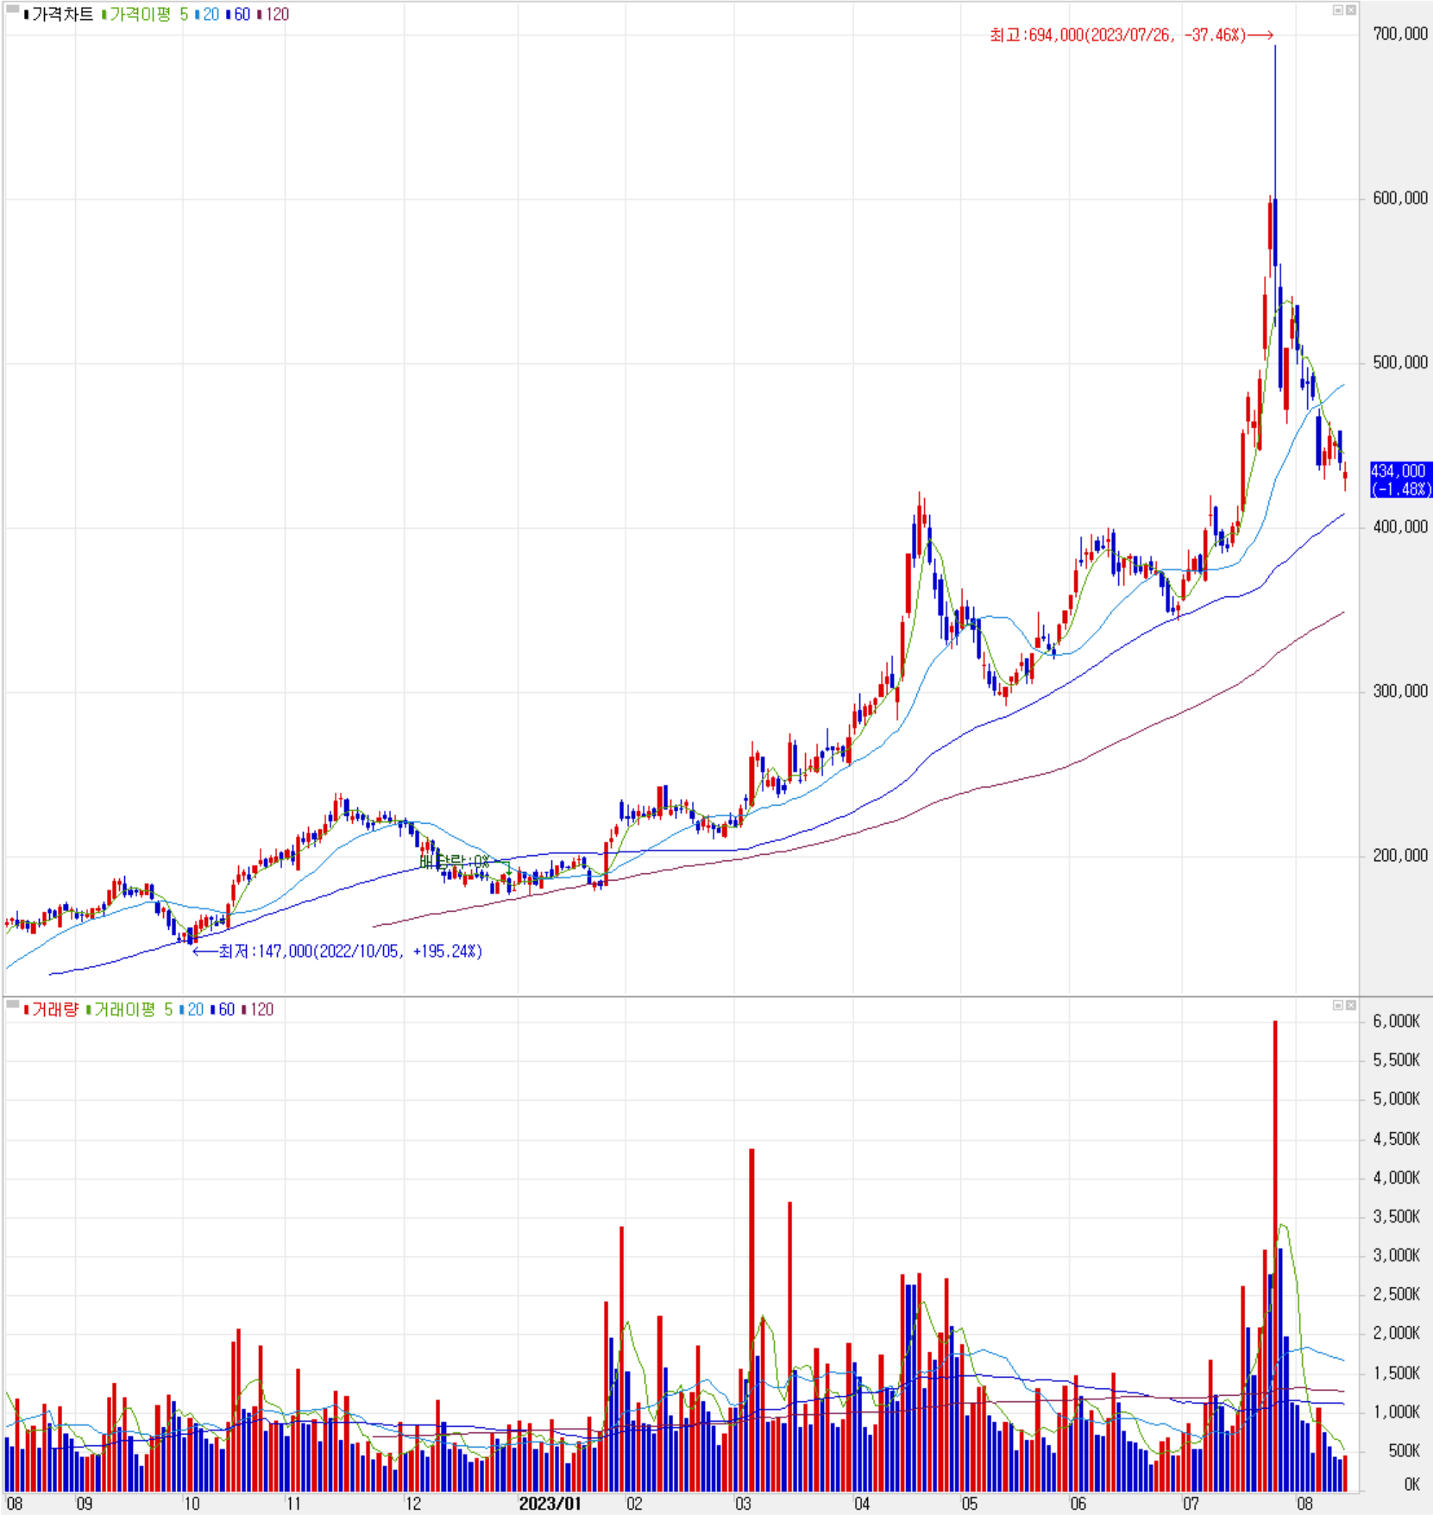The width and height of the screenshot is (1433, 1515).
Task: Select the 거래이평 5 volume average legend
Action: (129, 1009)
